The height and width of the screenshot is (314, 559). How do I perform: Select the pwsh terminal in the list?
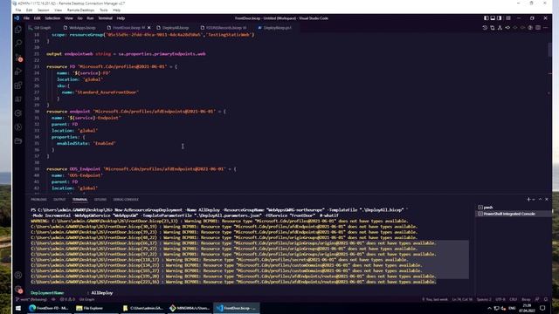(x=514, y=208)
